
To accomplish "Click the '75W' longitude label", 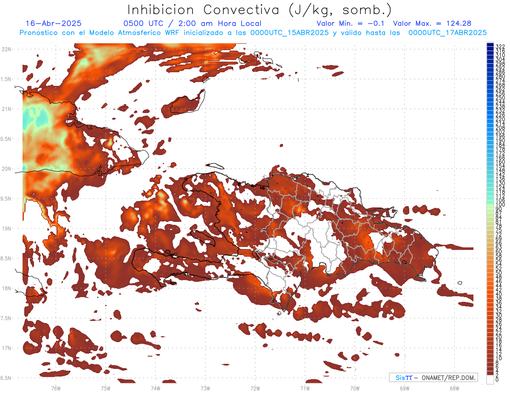I will [x=106, y=388].
